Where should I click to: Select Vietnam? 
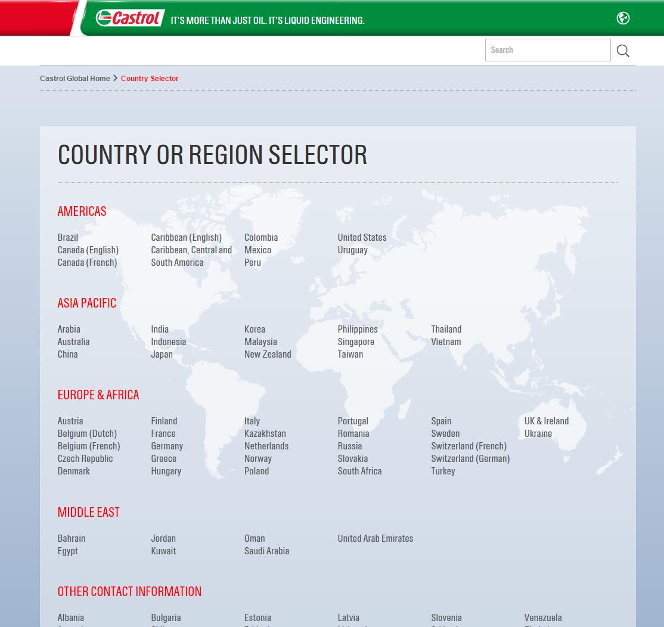tap(446, 342)
